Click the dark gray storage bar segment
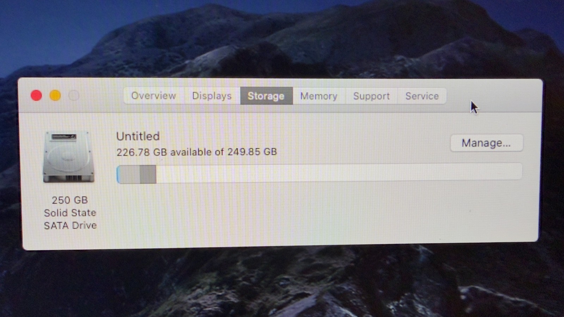The height and width of the screenshot is (317, 564). [148, 174]
